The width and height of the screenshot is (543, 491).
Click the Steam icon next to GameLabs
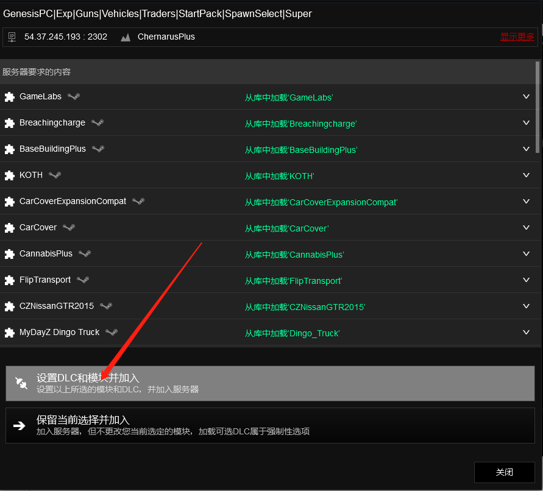pos(74,96)
